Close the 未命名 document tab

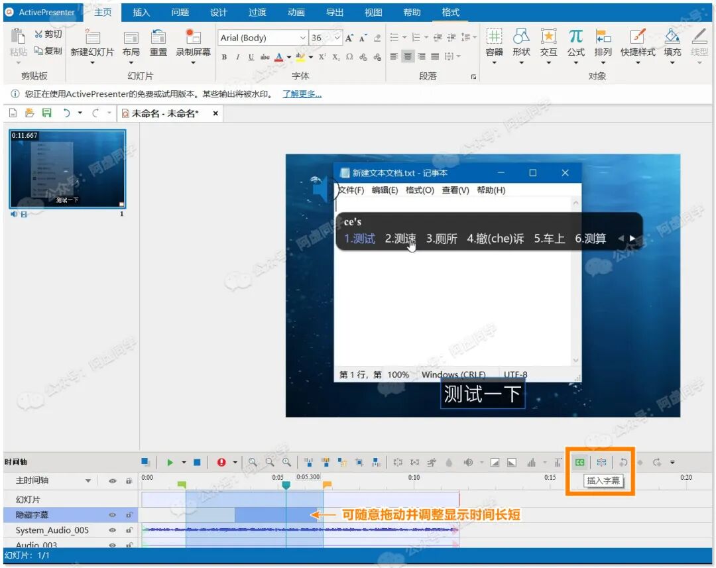pos(215,113)
